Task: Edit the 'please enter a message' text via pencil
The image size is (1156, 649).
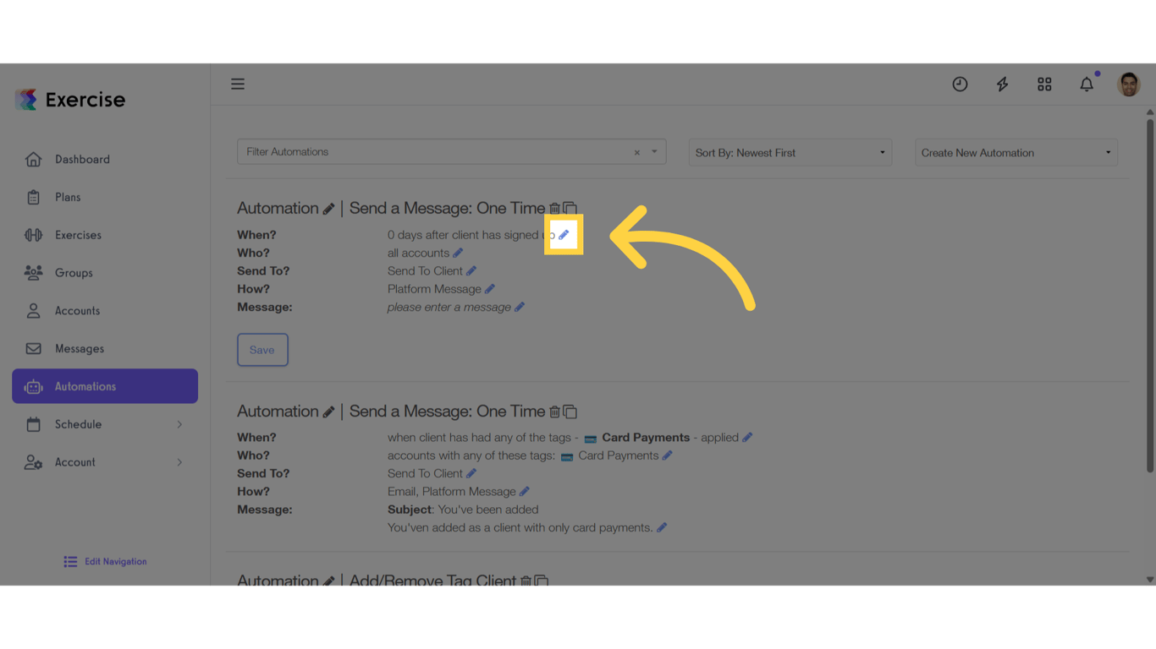Action: pos(520,307)
